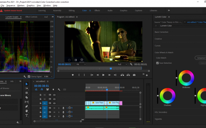Open the 8 Bit scope dropdown
The width and height of the screenshot is (206, 128).
(x=48, y=76)
